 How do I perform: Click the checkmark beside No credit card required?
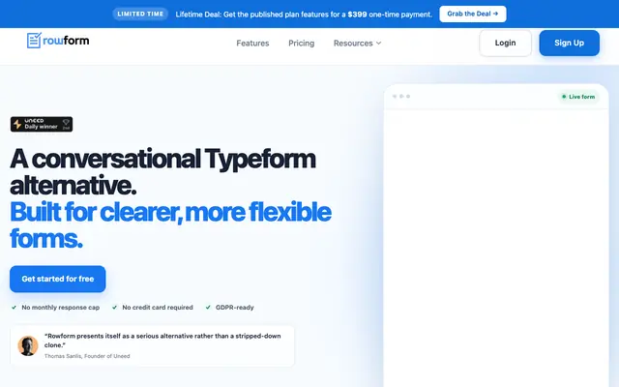(x=114, y=308)
